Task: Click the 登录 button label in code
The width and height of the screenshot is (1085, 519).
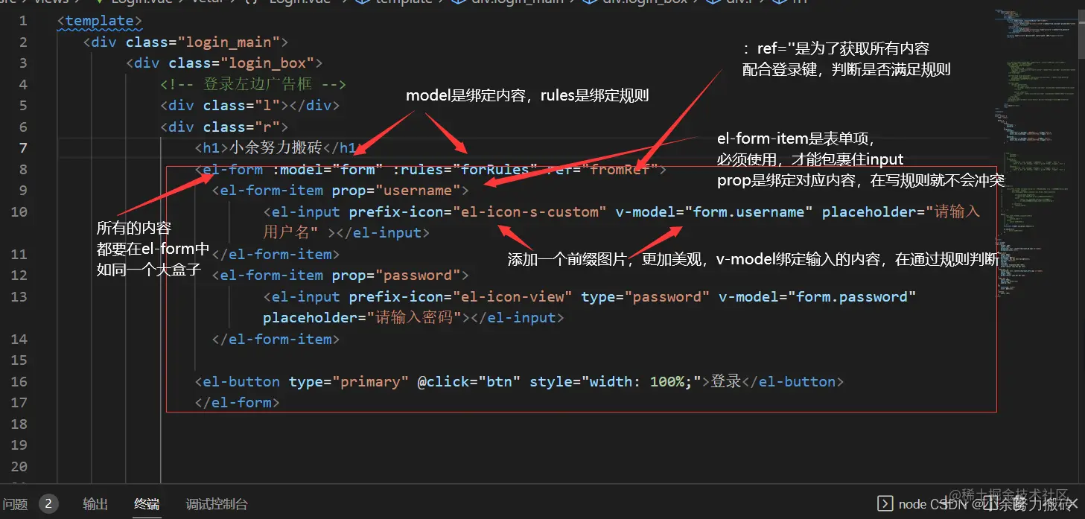Action: coord(726,381)
